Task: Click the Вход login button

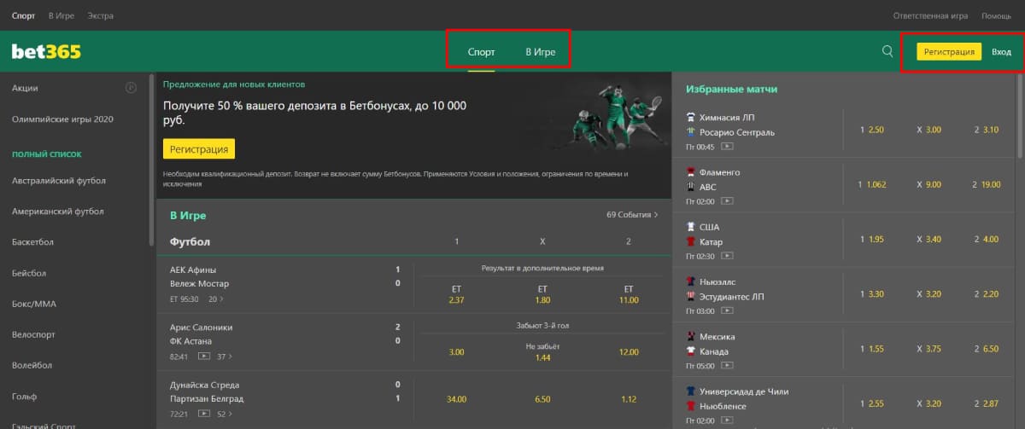Action: (1001, 52)
